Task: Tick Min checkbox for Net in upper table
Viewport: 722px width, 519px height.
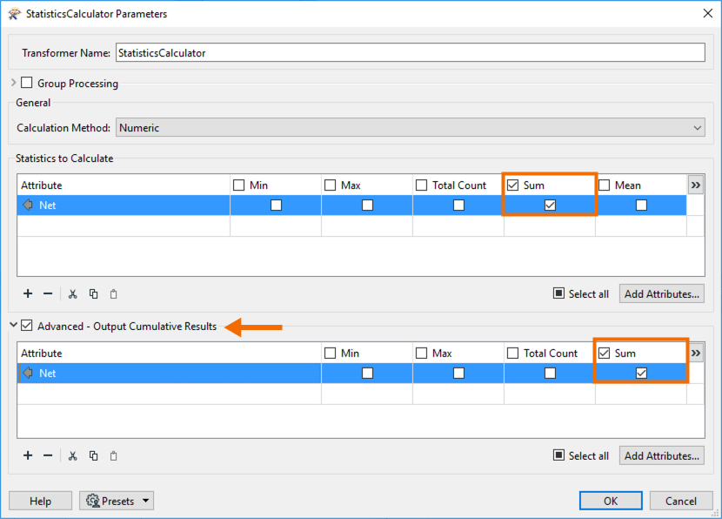Action: [x=276, y=206]
